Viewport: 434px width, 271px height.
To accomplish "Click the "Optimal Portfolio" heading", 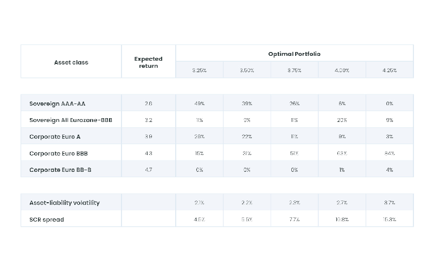I will pyautogui.click(x=294, y=54).
